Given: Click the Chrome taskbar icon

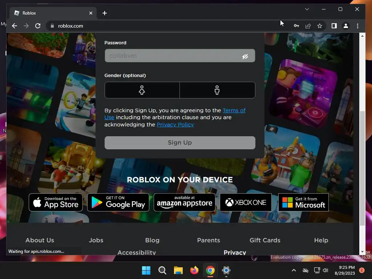Looking at the screenshot, I should [210, 270].
